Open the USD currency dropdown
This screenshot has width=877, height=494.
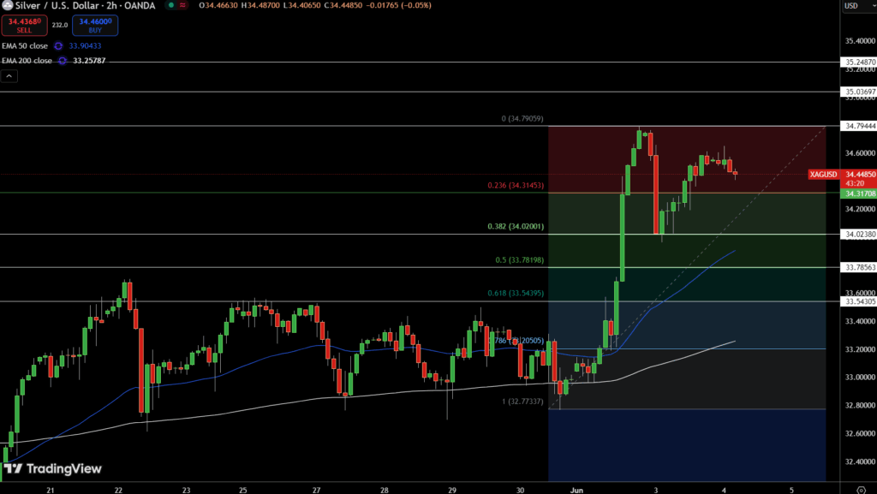854,5
